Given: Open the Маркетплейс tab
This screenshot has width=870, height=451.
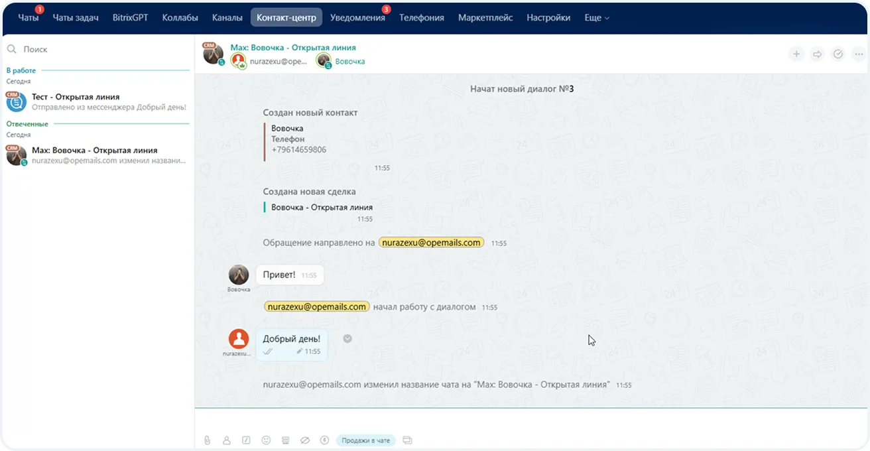Looking at the screenshot, I should tap(485, 18).
